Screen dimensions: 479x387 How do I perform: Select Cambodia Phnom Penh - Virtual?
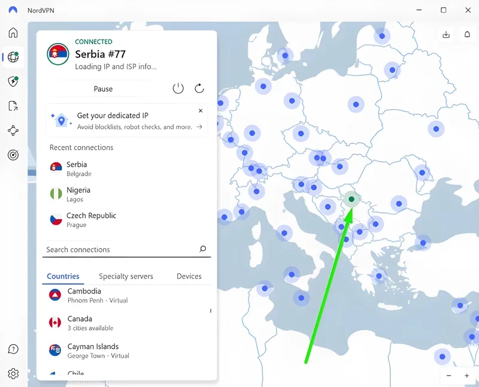pyautogui.click(x=126, y=295)
